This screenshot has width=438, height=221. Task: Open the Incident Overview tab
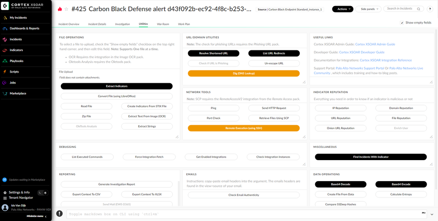69,24
